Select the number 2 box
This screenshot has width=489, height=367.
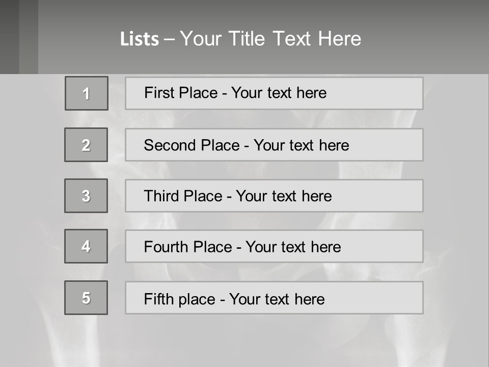86,145
